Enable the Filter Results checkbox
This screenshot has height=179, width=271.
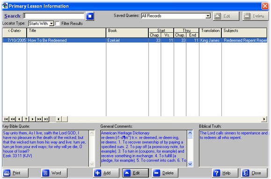tap(58, 23)
